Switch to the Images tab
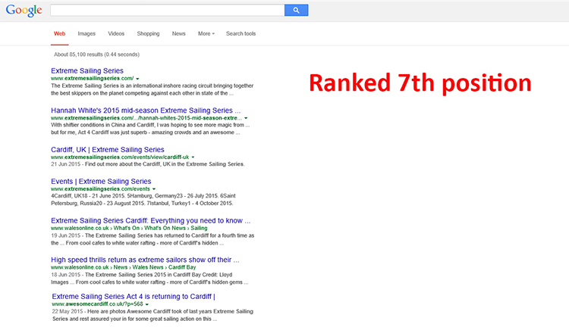This screenshot has height=330, width=569. 86,33
